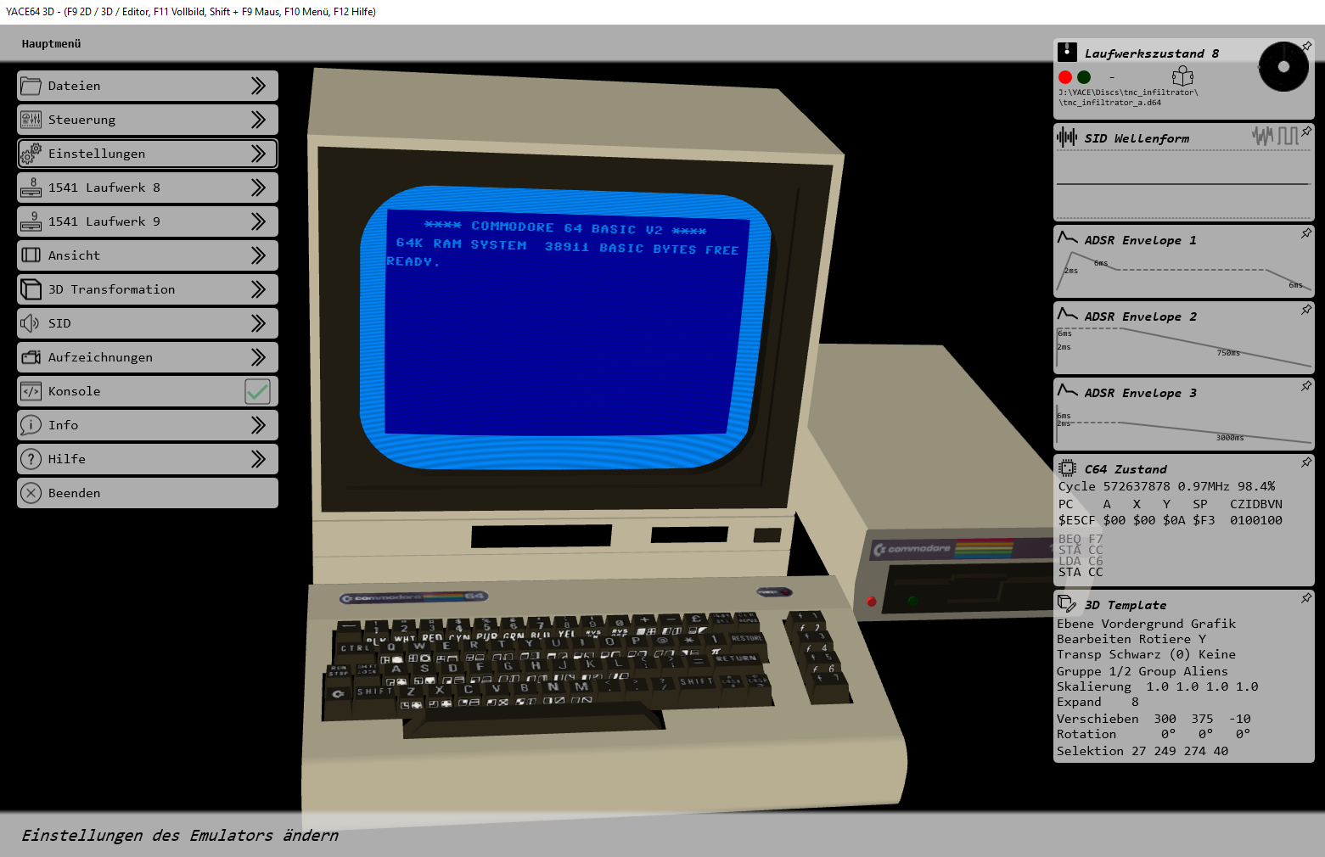Click the red drive LED indicator
This screenshot has height=857, width=1325.
(1065, 77)
